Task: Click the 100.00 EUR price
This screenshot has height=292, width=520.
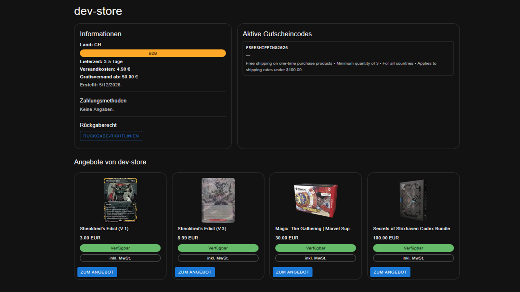Action: [386, 238]
